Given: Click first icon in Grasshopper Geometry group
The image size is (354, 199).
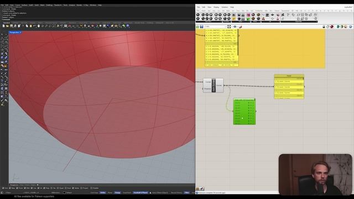Looking at the screenshot, I should pyautogui.click(x=198, y=15).
